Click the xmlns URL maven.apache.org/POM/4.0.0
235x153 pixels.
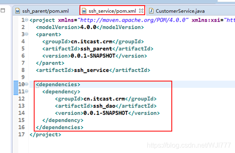point(133,20)
